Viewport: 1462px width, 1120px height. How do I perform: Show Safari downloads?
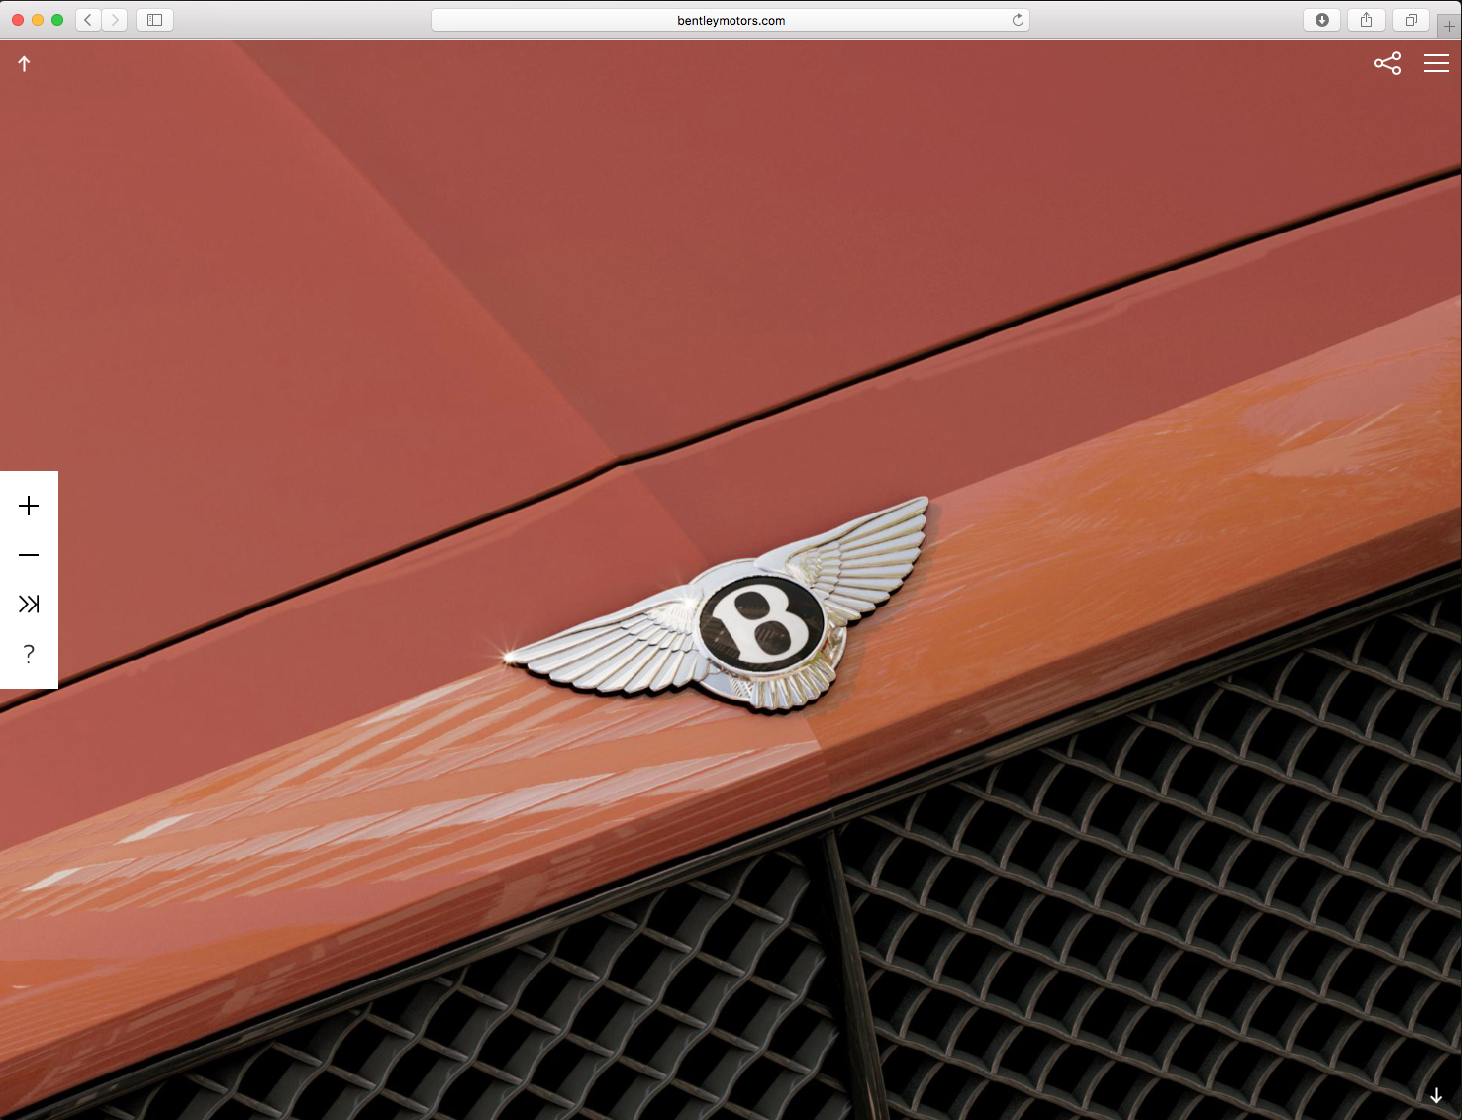(1321, 20)
